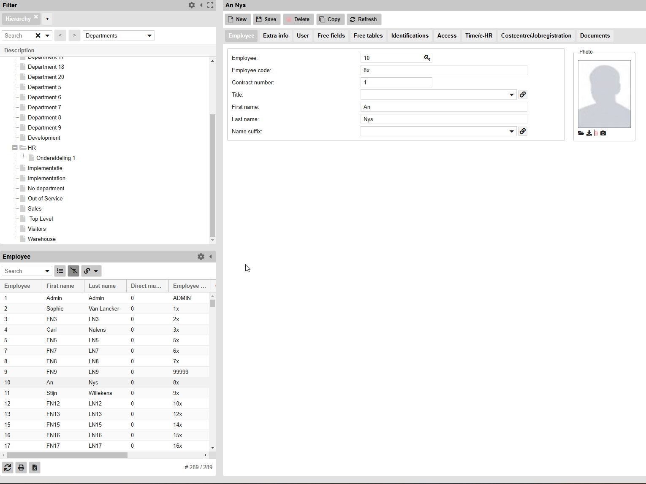
Task: Click the employee grid horizontal scrollbar
Action: pyautogui.click(x=68, y=455)
